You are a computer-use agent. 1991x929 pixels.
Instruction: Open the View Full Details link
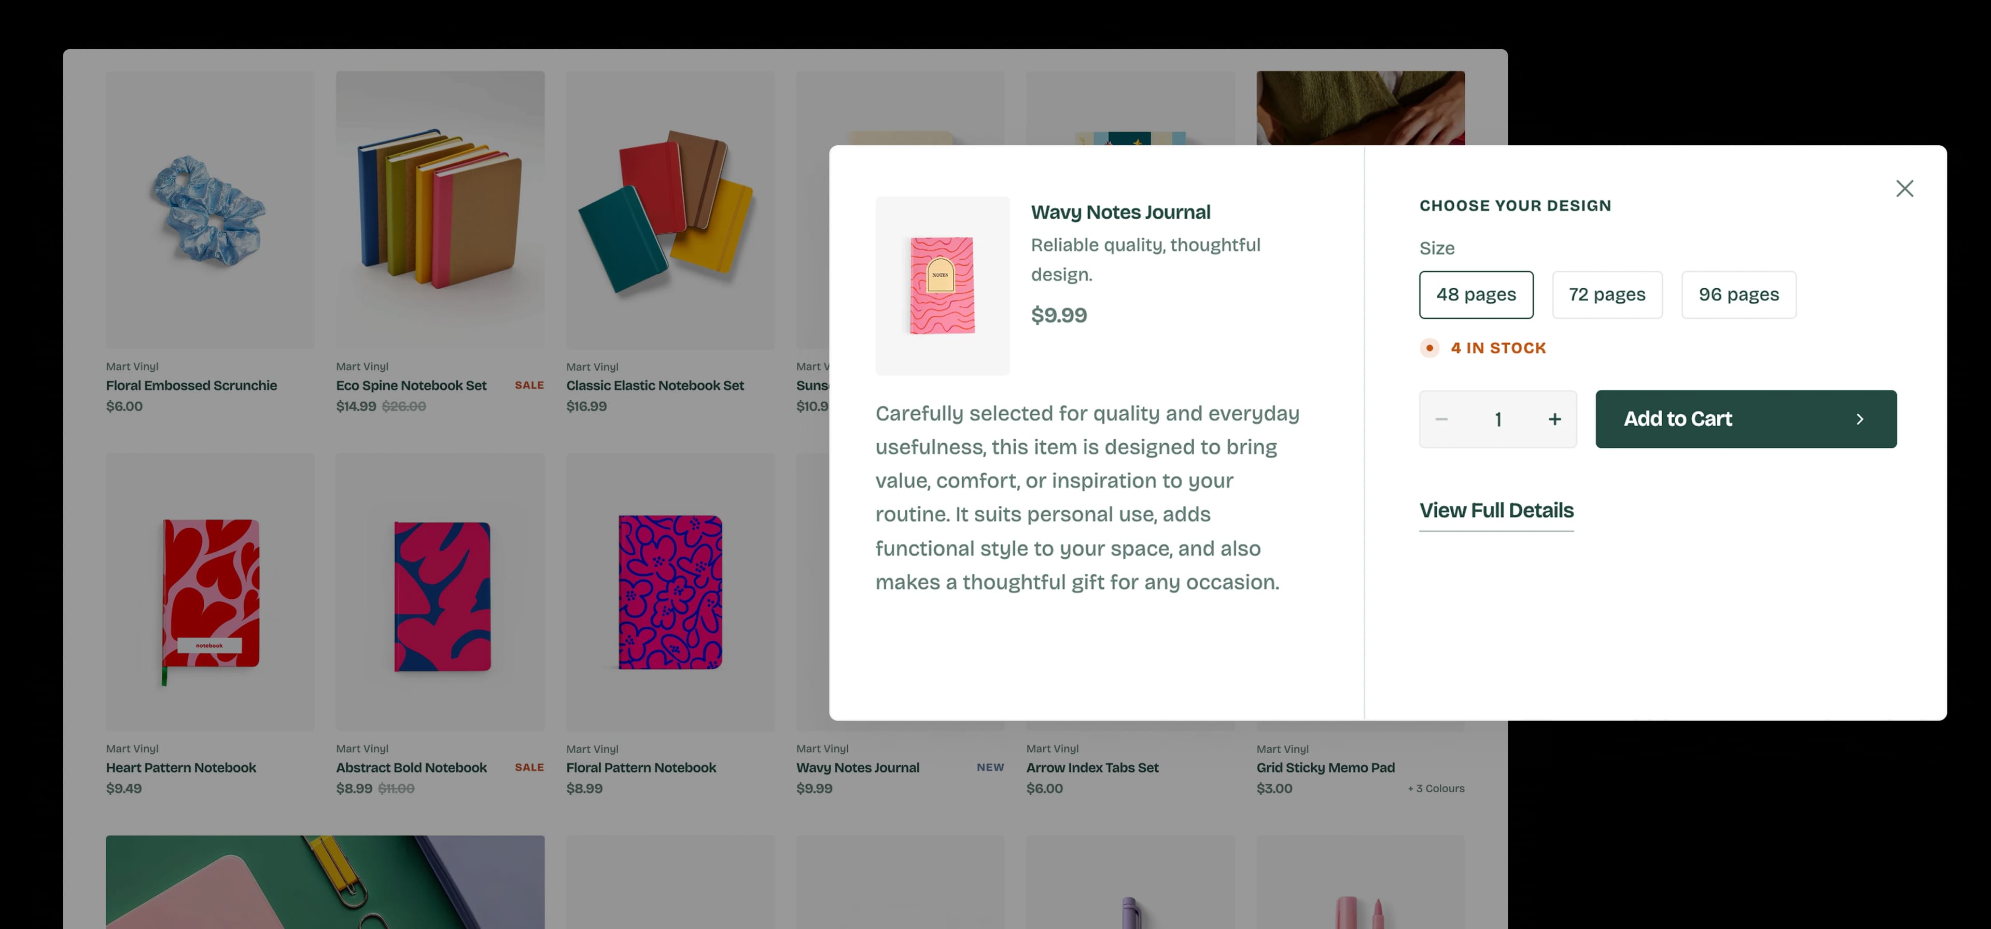[1495, 510]
